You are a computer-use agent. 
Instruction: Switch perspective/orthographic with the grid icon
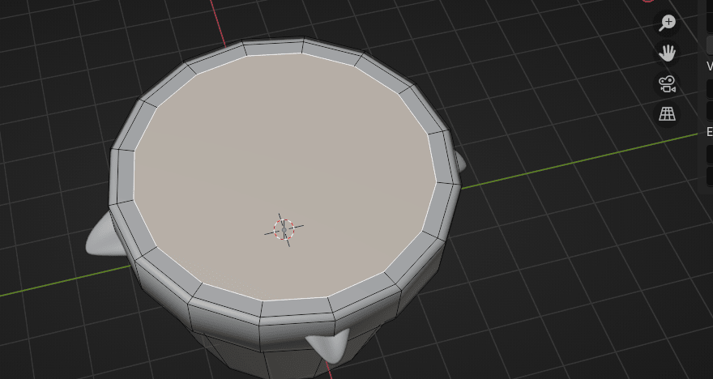668,114
